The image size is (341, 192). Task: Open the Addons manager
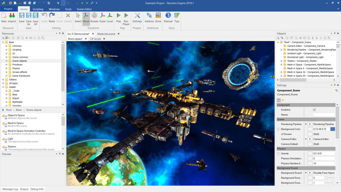tap(149, 18)
